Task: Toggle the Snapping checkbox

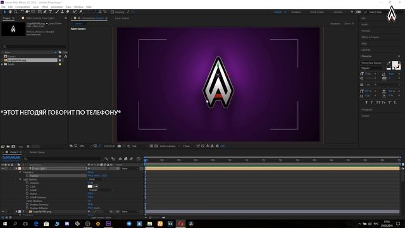Action: (112, 12)
